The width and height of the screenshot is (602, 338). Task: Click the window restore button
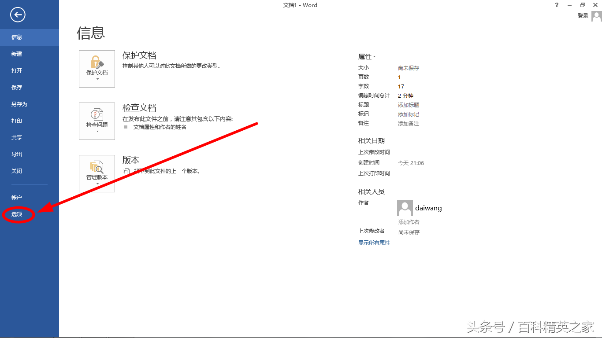click(583, 5)
